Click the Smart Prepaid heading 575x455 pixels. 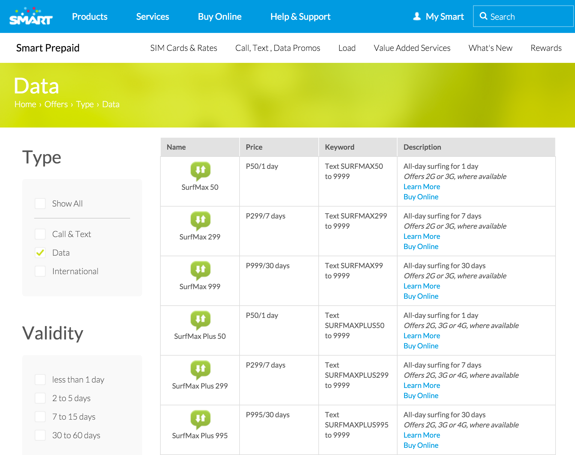(x=48, y=48)
